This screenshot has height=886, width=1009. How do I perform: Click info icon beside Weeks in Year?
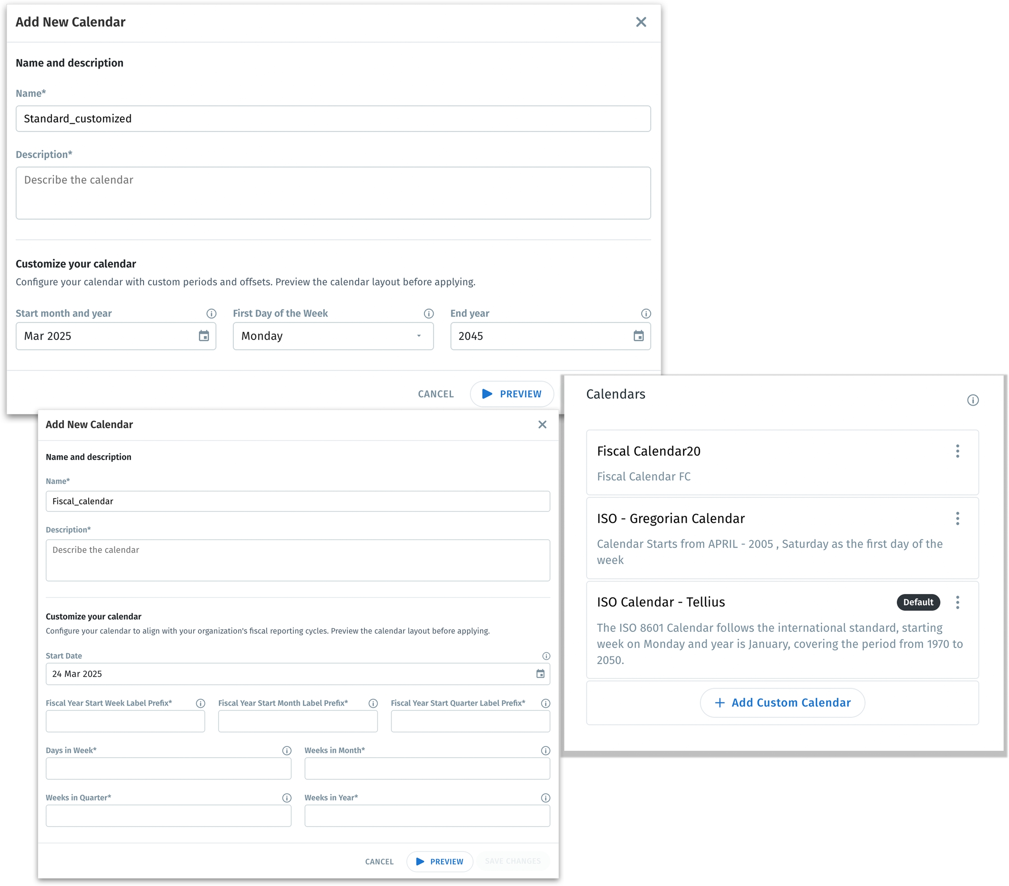[x=546, y=798]
